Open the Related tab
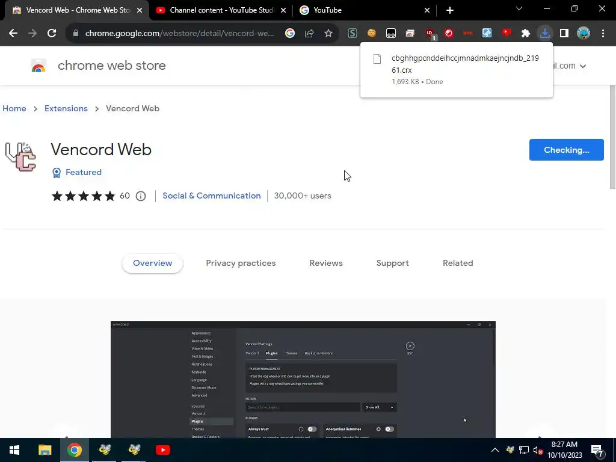The image size is (616, 462). coord(458,263)
